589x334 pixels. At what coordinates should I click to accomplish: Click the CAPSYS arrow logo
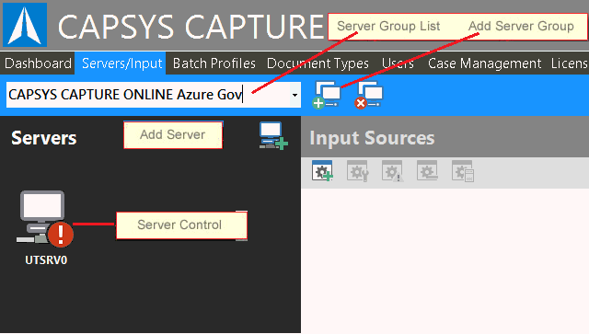(x=25, y=25)
